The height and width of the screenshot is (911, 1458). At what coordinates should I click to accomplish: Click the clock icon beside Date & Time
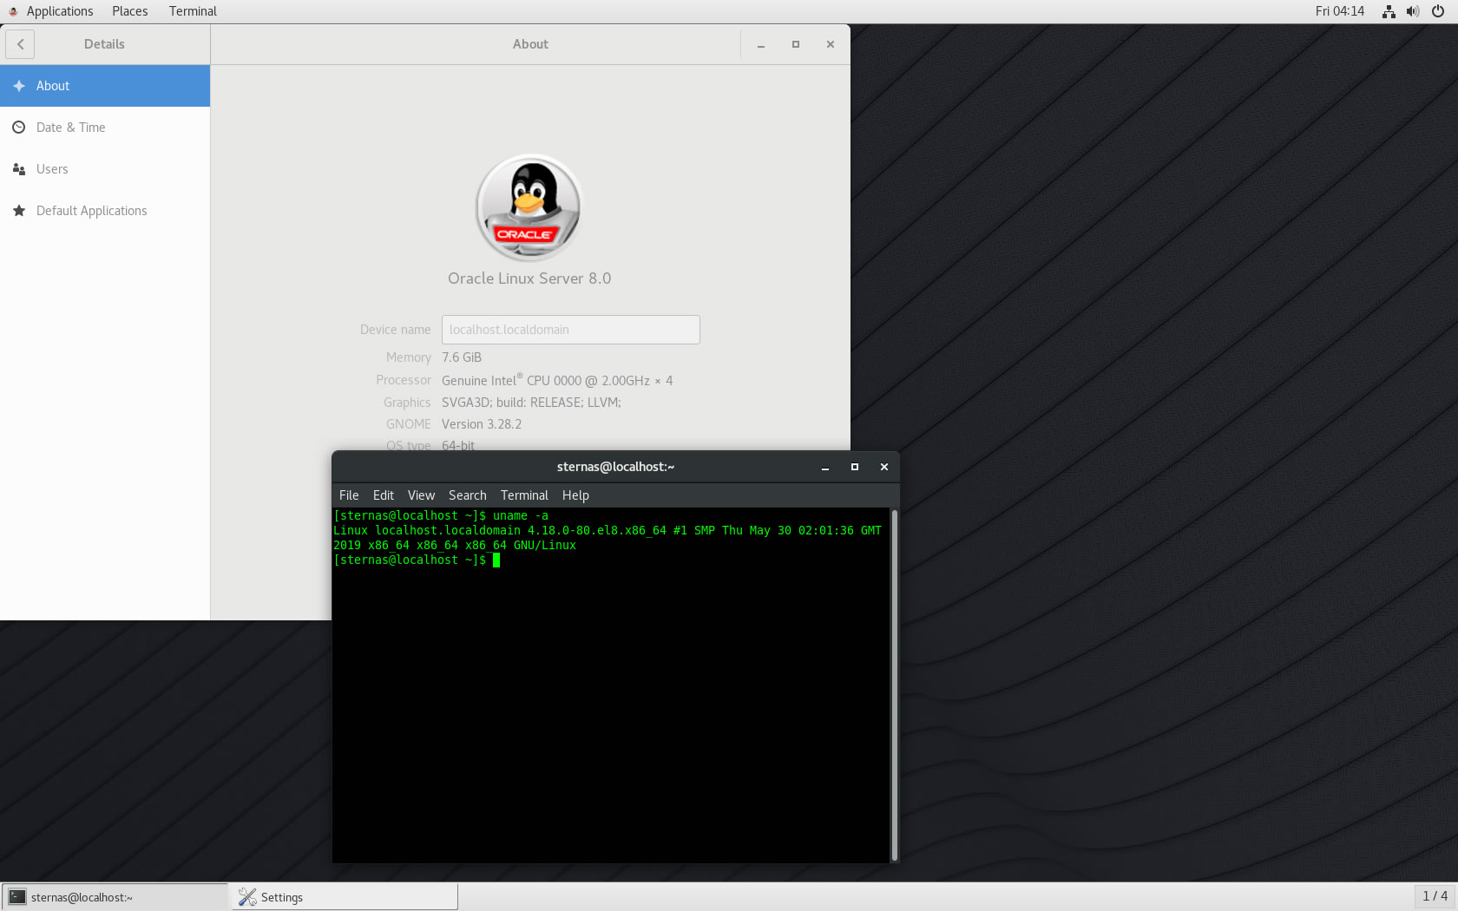pyautogui.click(x=19, y=128)
